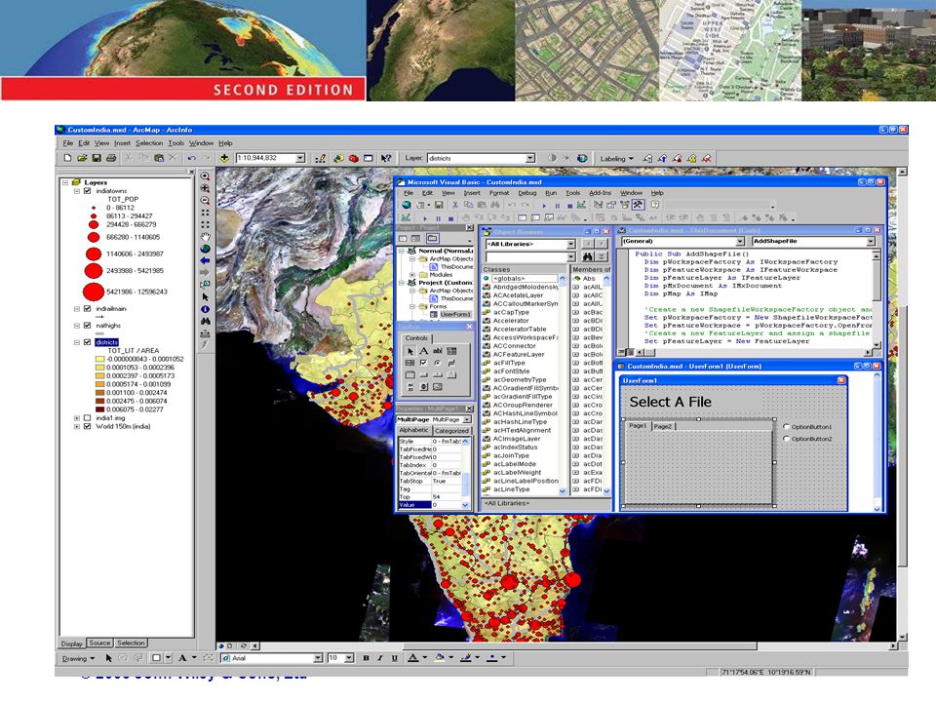The image size is (936, 702).
Task: Switch to Categorized properties tab
Action: point(451,430)
